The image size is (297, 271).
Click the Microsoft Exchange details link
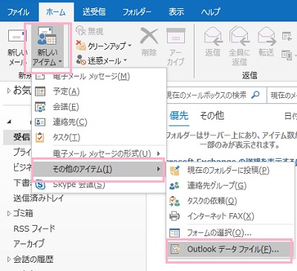tap(232, 161)
